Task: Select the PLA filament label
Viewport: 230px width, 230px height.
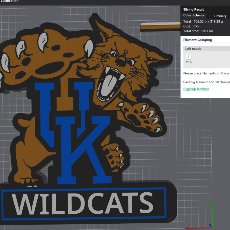Action: (189, 62)
